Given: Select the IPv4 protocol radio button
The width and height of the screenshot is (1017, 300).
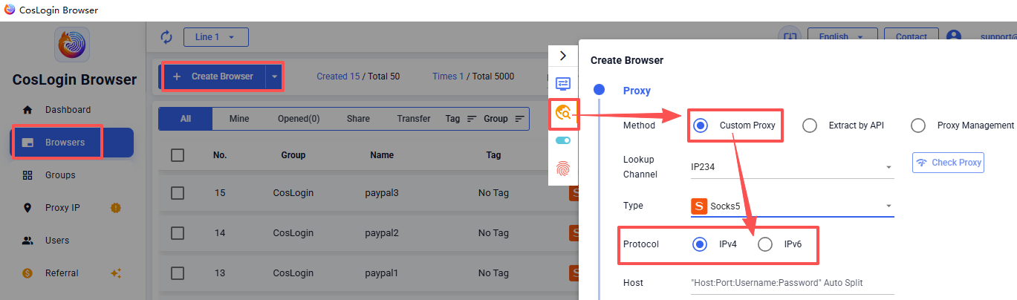Looking at the screenshot, I should click(700, 244).
